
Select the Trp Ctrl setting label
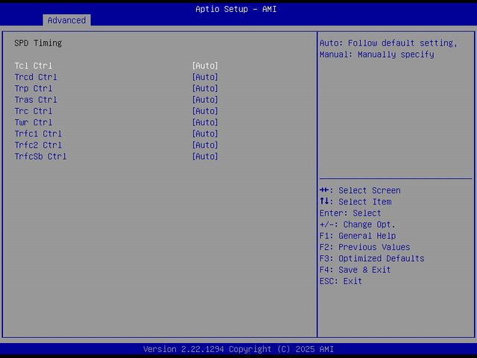pyautogui.click(x=34, y=88)
